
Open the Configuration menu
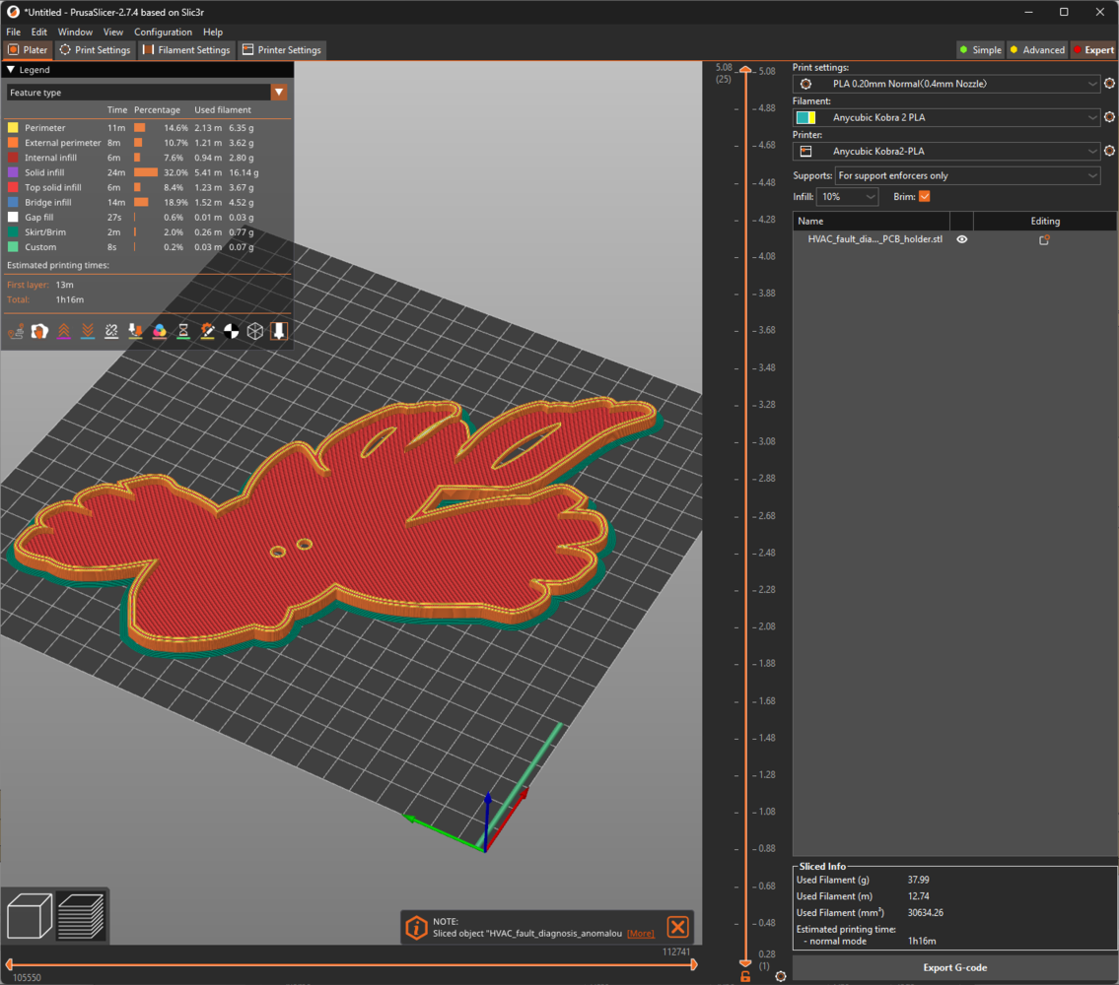(163, 33)
